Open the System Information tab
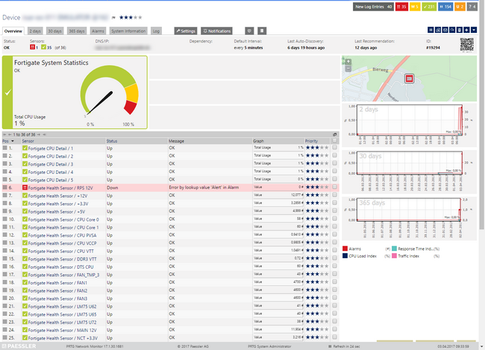The width and height of the screenshot is (485, 350). (128, 31)
